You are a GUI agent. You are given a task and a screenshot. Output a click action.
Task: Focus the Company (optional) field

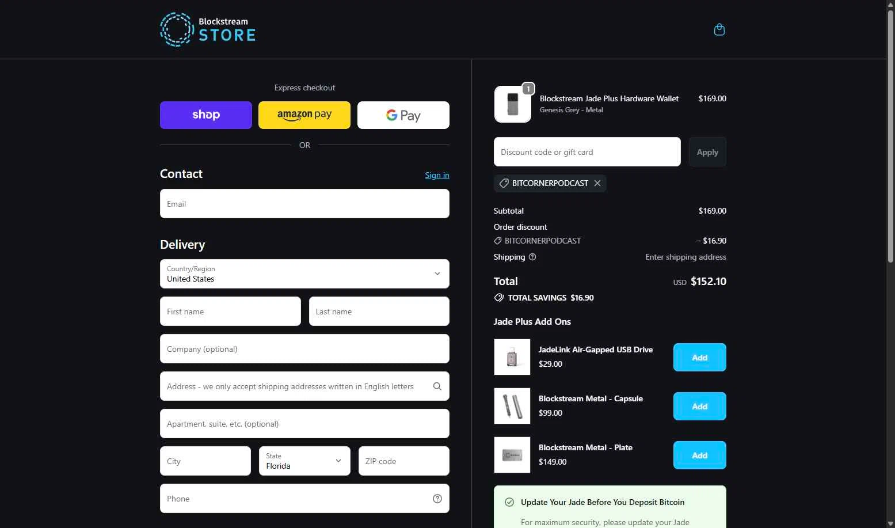[304, 349]
